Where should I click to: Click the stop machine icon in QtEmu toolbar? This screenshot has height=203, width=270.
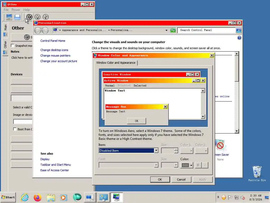click(x=37, y=17)
